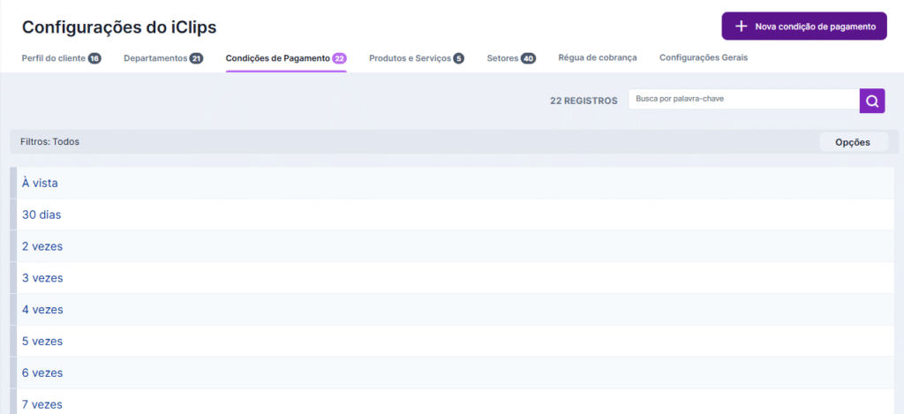Switch to the Perfil do cliente tab
904x414 pixels.
click(53, 58)
